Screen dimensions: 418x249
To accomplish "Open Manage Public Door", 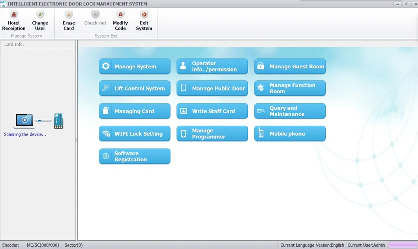I will tap(212, 89).
